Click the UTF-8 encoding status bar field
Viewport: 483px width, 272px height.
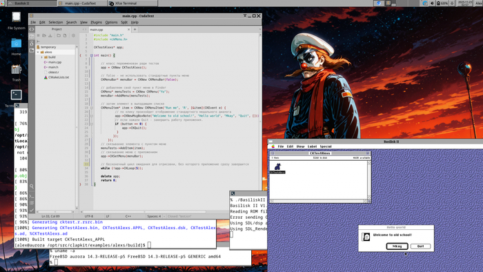click(x=89, y=216)
